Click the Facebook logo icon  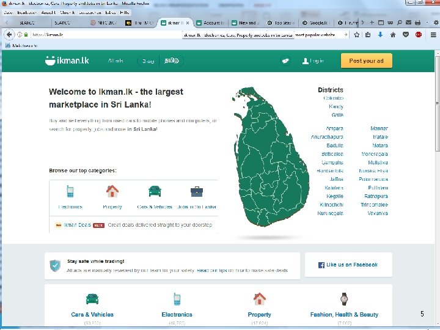coord(321,265)
